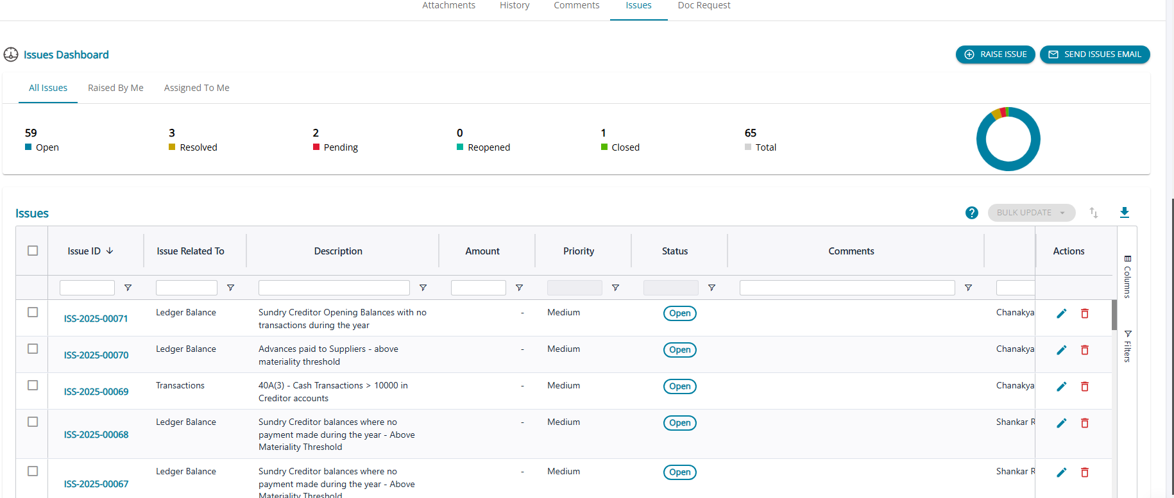Image resolution: width=1174 pixels, height=498 pixels.
Task: Download the issues list
Action: click(x=1124, y=213)
